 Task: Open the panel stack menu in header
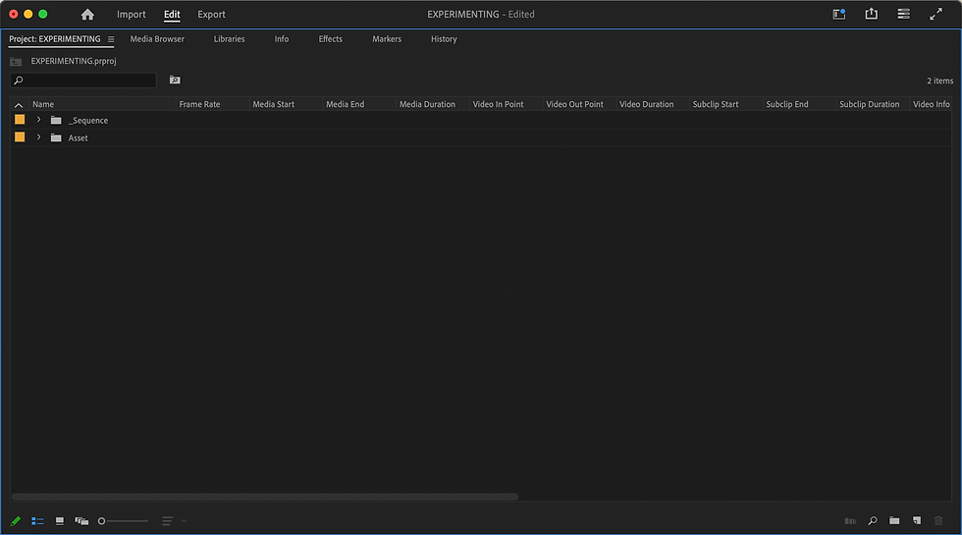[x=904, y=14]
